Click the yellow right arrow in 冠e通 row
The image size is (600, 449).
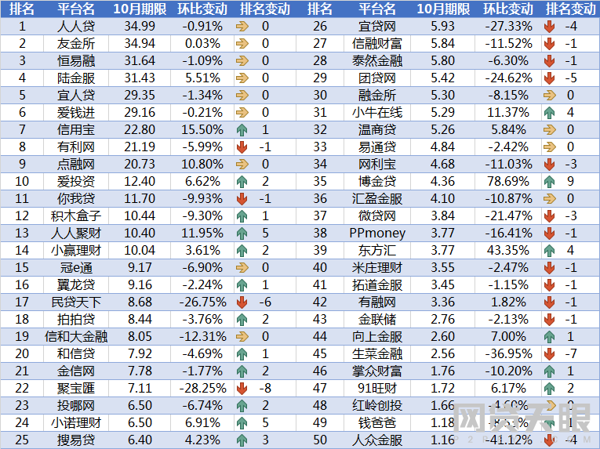coord(242,268)
